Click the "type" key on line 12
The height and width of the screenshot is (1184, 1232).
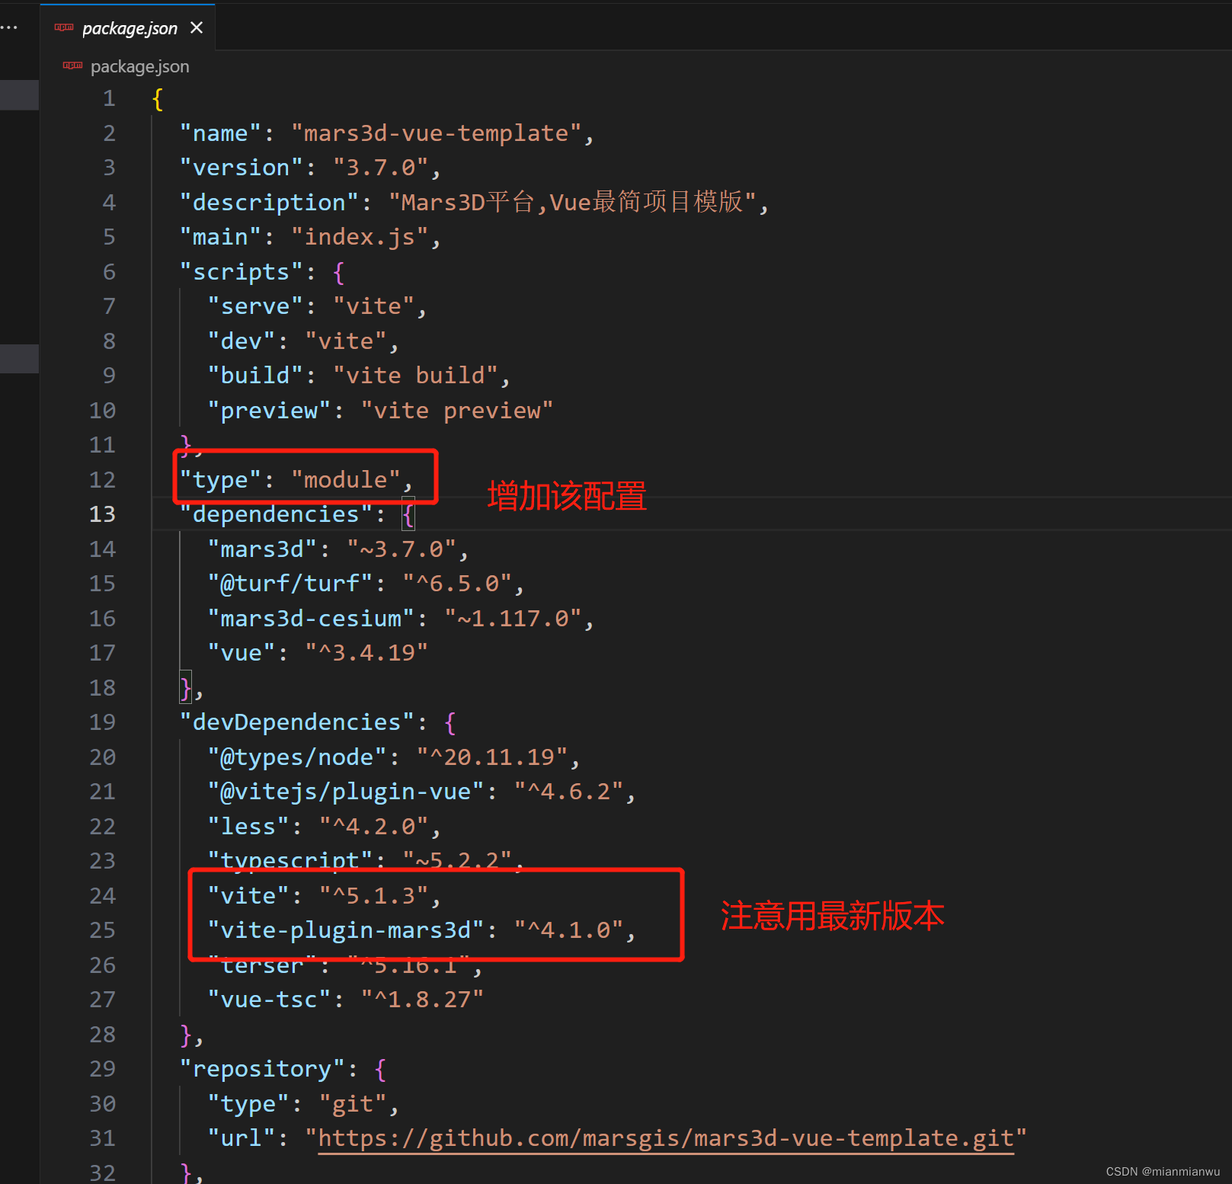[221, 480]
